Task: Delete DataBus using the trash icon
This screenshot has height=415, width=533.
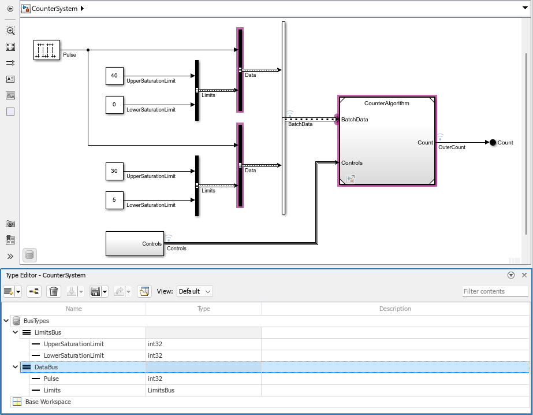Action: pyautogui.click(x=54, y=291)
